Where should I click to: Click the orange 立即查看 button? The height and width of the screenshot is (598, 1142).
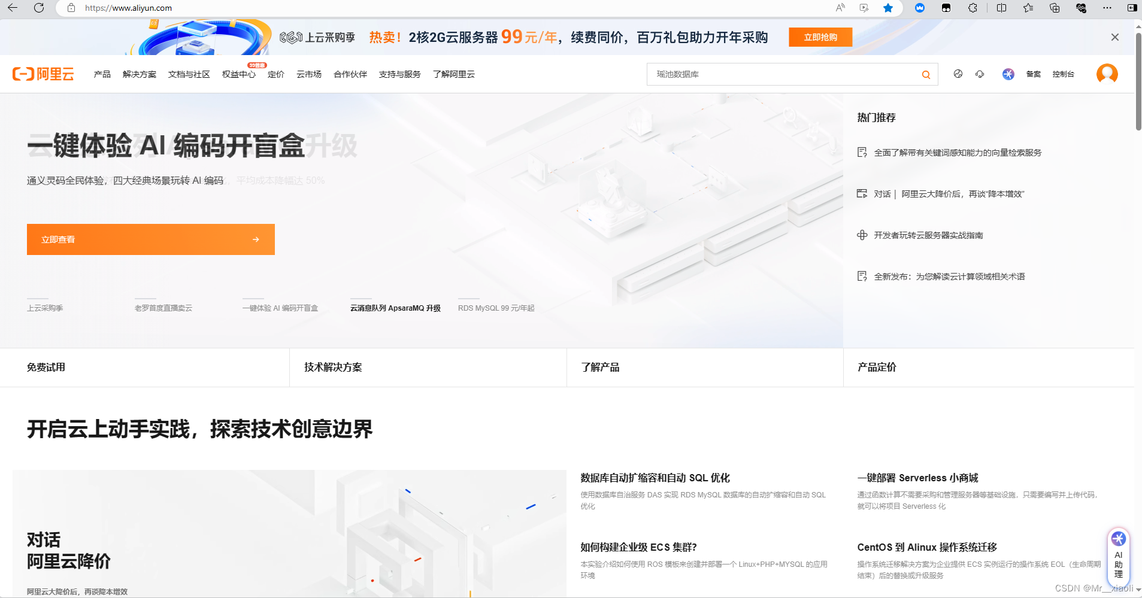150,239
